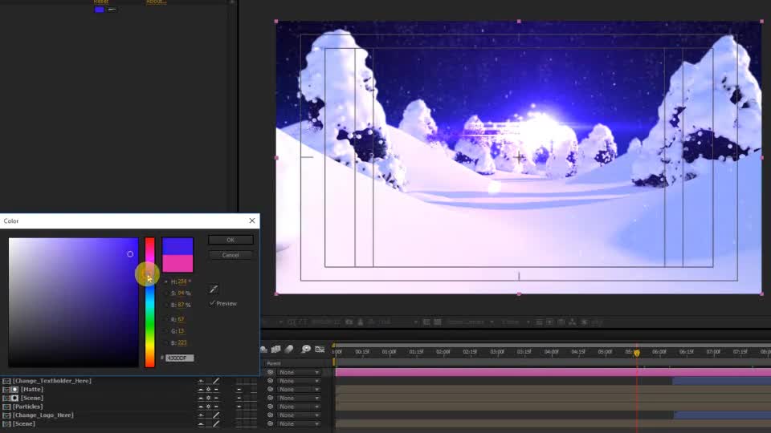771x433 pixels.
Task: Select the R red radio button
Action: 165,320
